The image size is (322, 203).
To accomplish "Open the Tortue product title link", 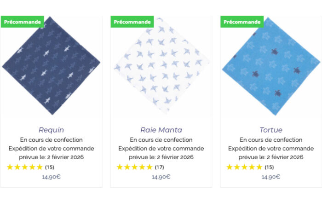I will pyautogui.click(x=271, y=130).
